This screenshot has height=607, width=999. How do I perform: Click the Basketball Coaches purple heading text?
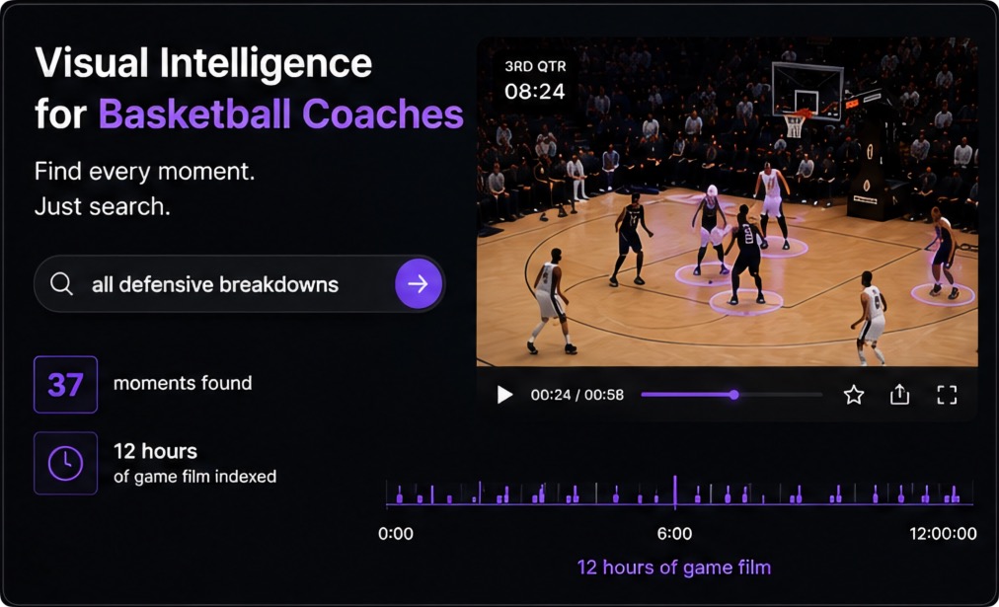point(281,114)
